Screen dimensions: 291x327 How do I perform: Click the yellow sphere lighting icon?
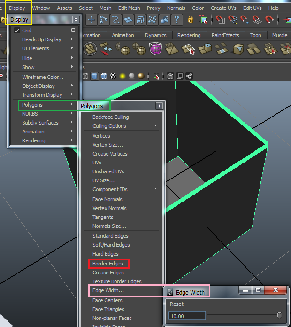point(123,76)
